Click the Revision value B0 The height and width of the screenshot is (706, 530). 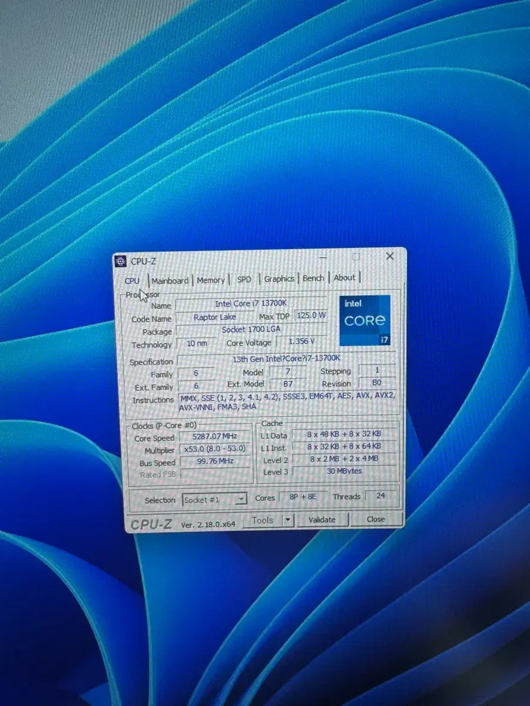pos(377,382)
